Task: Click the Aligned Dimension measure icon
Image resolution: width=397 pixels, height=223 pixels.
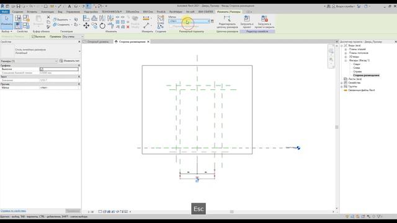Action: point(146,18)
